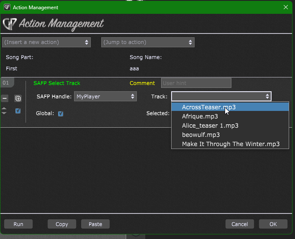Collapse the Track dropdown box
This screenshot has width=295, height=239.
(x=221, y=97)
